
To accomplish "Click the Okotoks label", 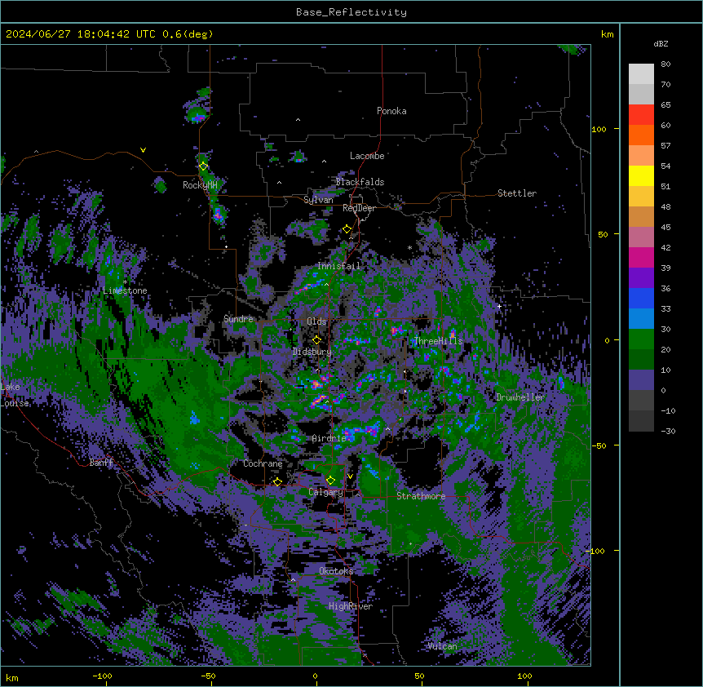I will click(x=336, y=571).
